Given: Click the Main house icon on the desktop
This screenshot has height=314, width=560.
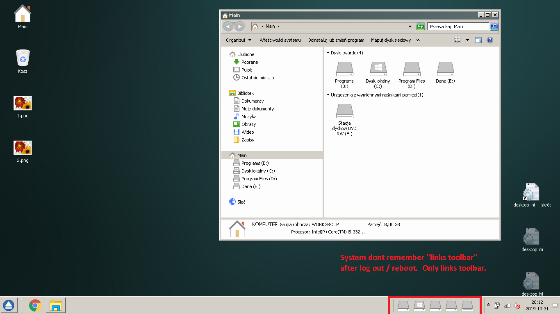Looking at the screenshot, I should coord(23,17).
